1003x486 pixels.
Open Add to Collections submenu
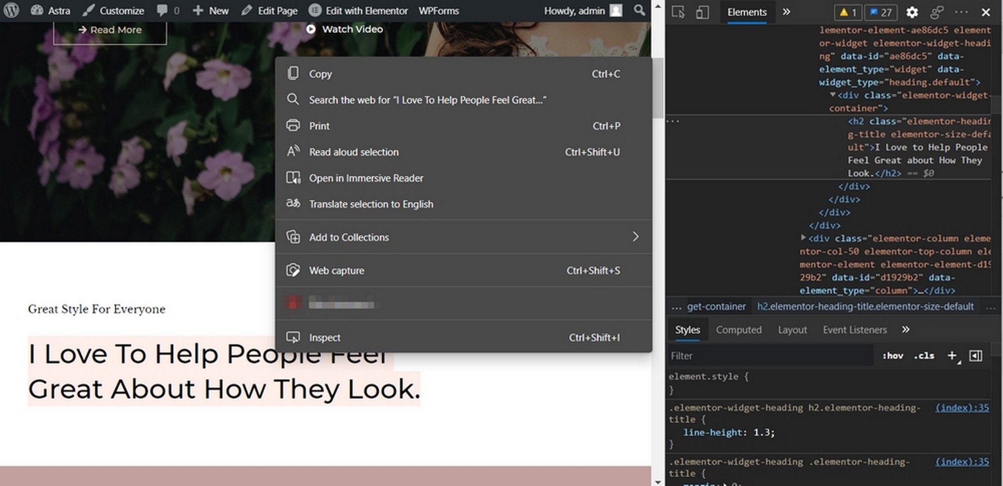pyautogui.click(x=464, y=237)
